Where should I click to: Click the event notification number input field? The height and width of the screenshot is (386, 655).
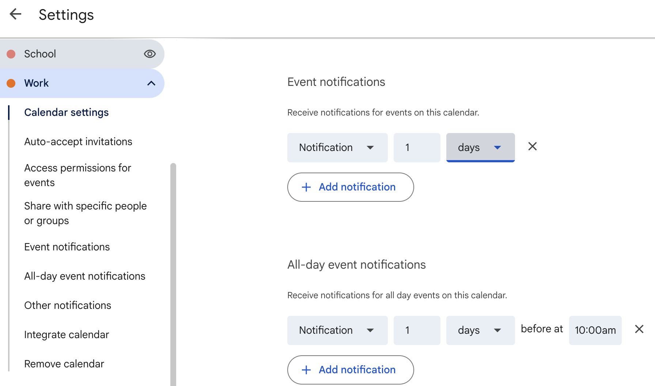point(417,148)
